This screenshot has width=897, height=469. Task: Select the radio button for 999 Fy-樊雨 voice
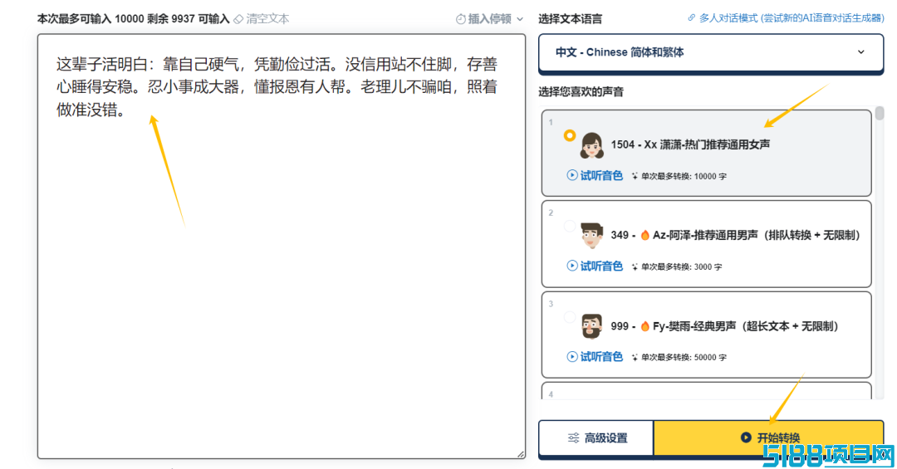[x=569, y=317]
